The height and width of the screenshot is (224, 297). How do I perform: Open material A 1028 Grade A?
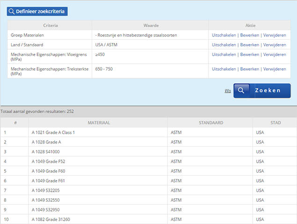pos(46,142)
